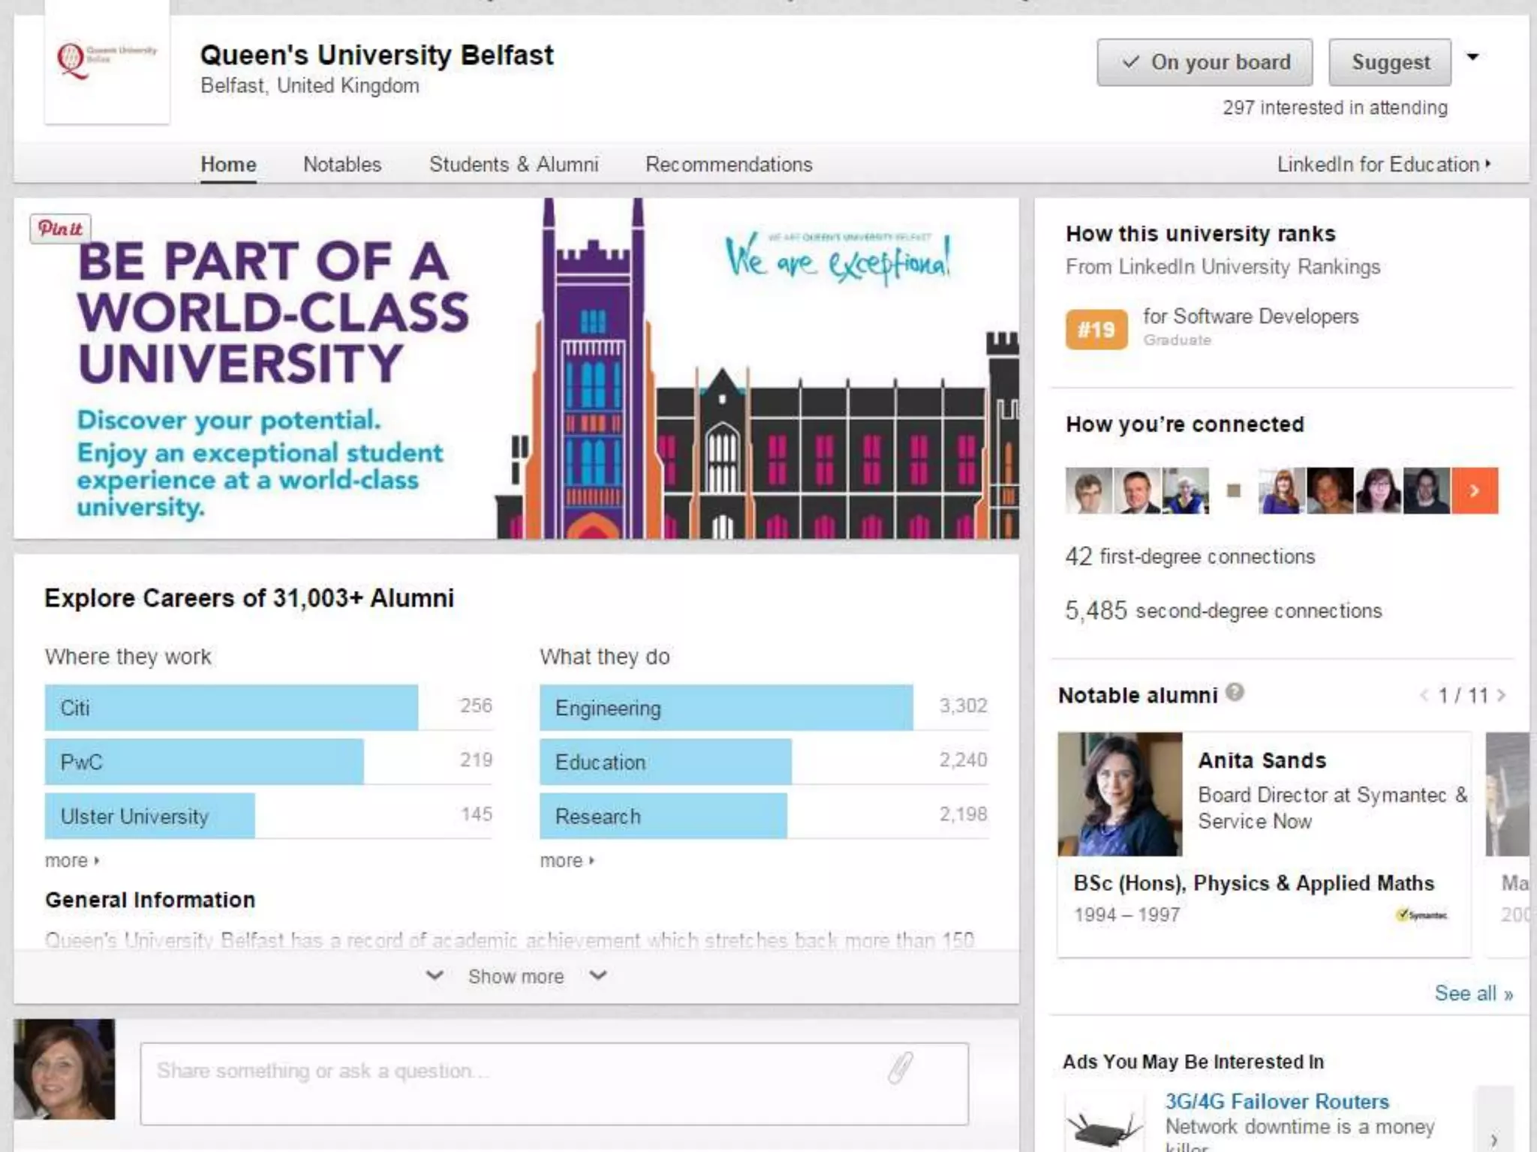
Task: Click the 3,302 Engineering count
Action: click(x=963, y=706)
